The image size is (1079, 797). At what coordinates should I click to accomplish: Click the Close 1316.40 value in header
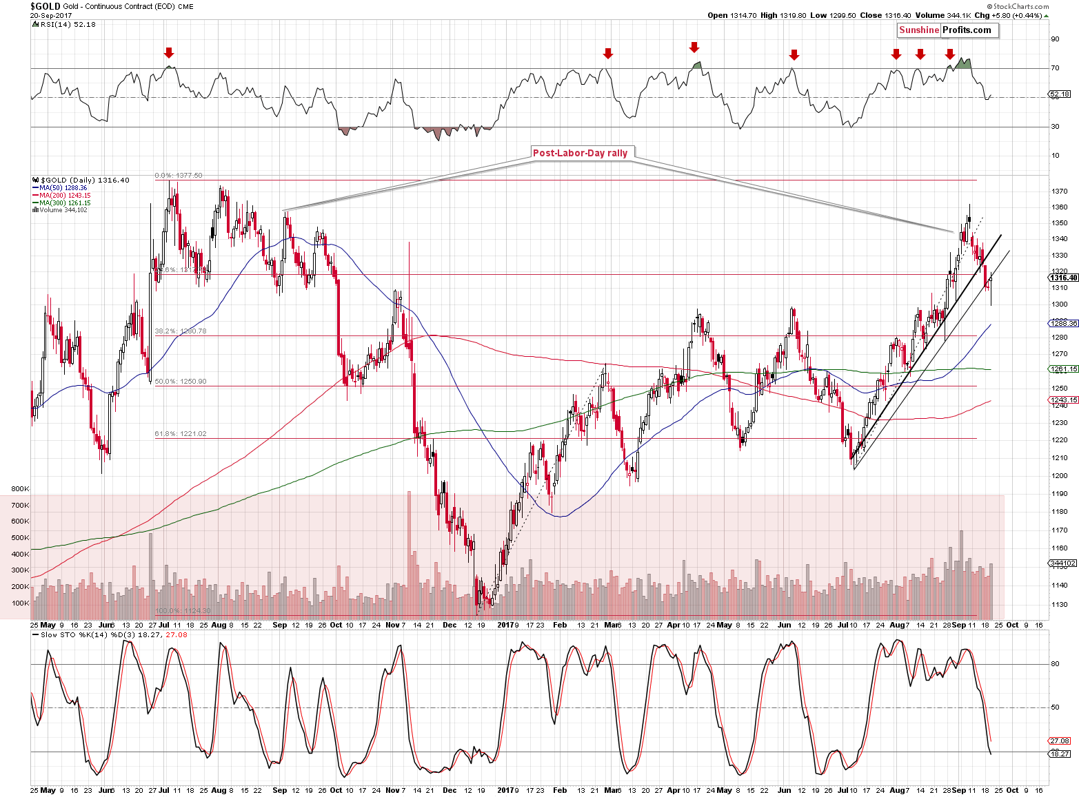884,15
